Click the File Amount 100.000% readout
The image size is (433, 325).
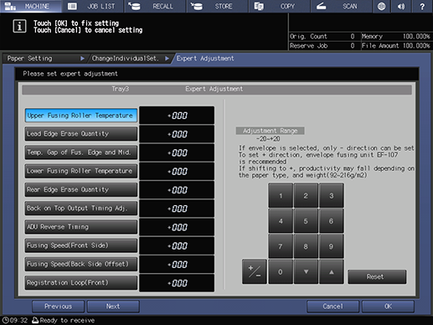pyautogui.click(x=396, y=46)
